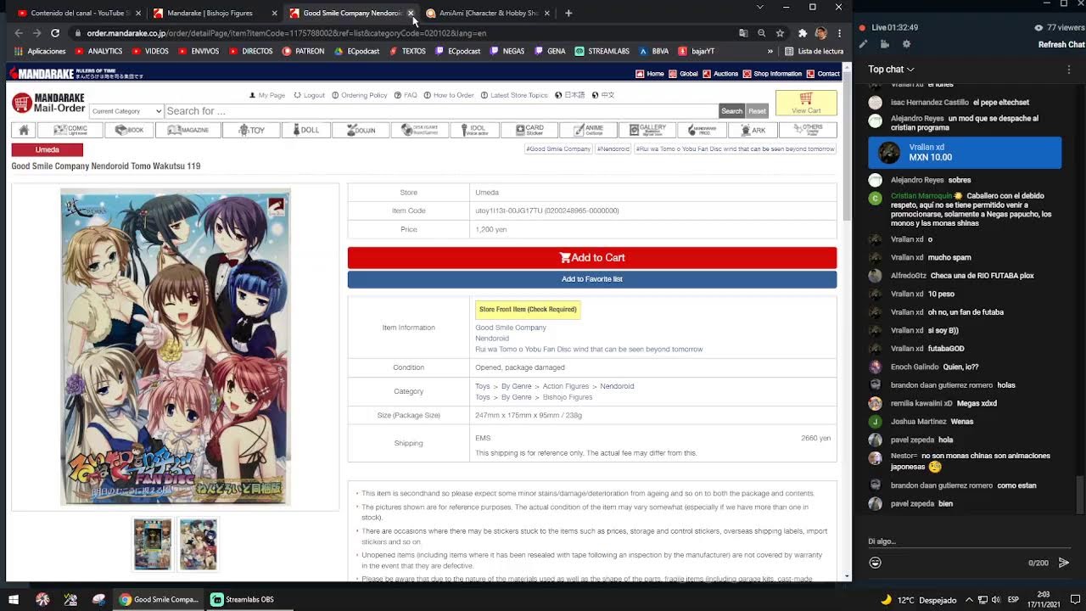
Task: Open Ordering Policy link
Action: [x=360, y=95]
